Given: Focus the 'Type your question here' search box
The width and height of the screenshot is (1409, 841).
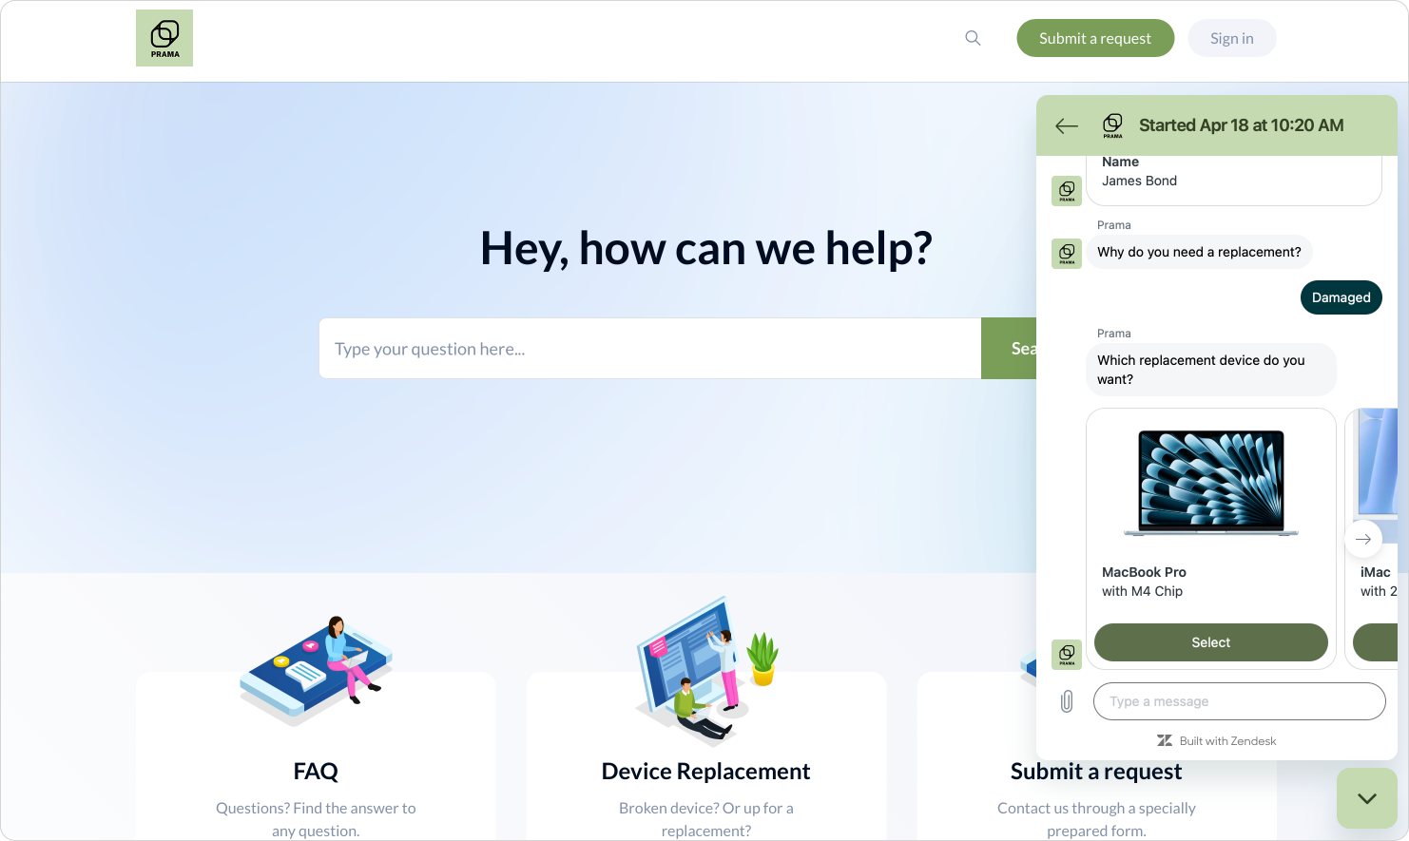Looking at the screenshot, I should [x=650, y=349].
